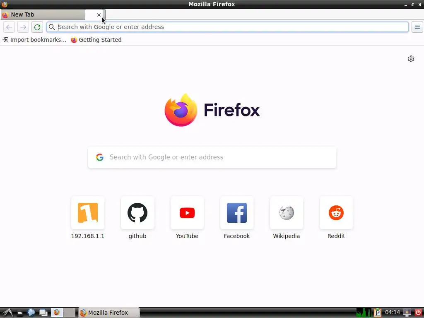Open the screen lock tray icon
This screenshot has width=424, height=318.
click(407, 313)
